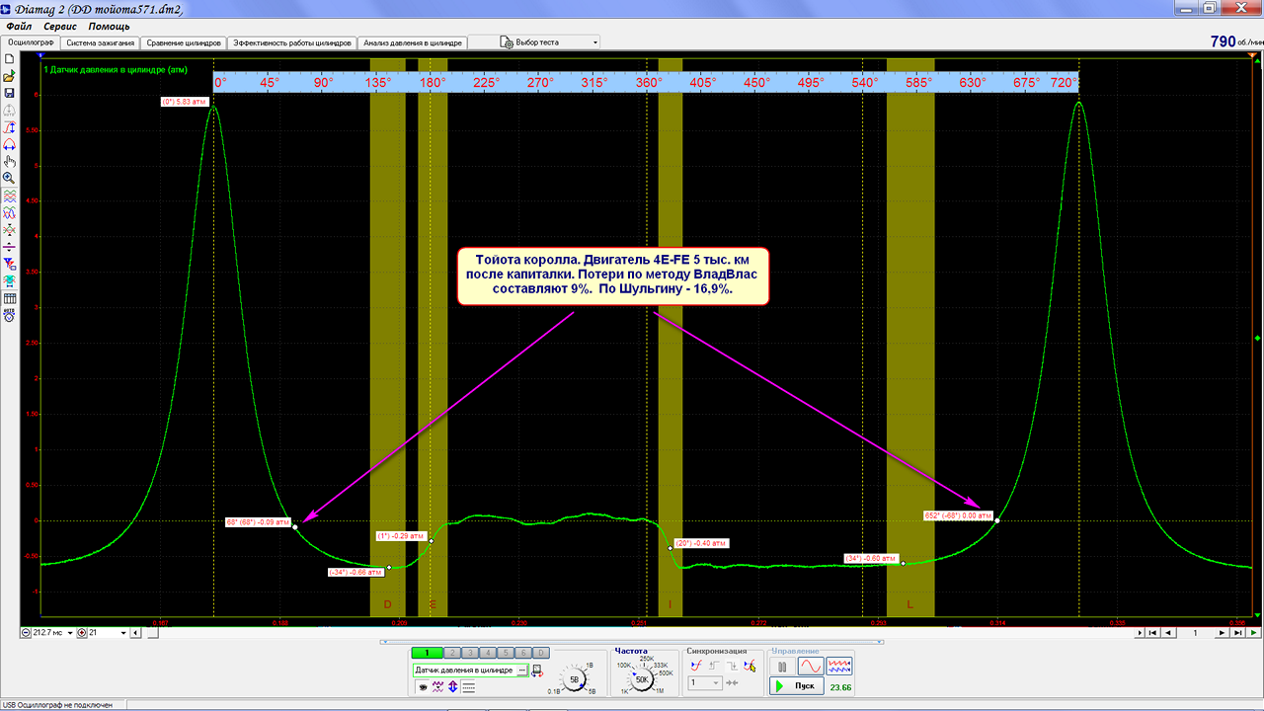
Task: Select single sine waveform display mode
Action: [811, 667]
